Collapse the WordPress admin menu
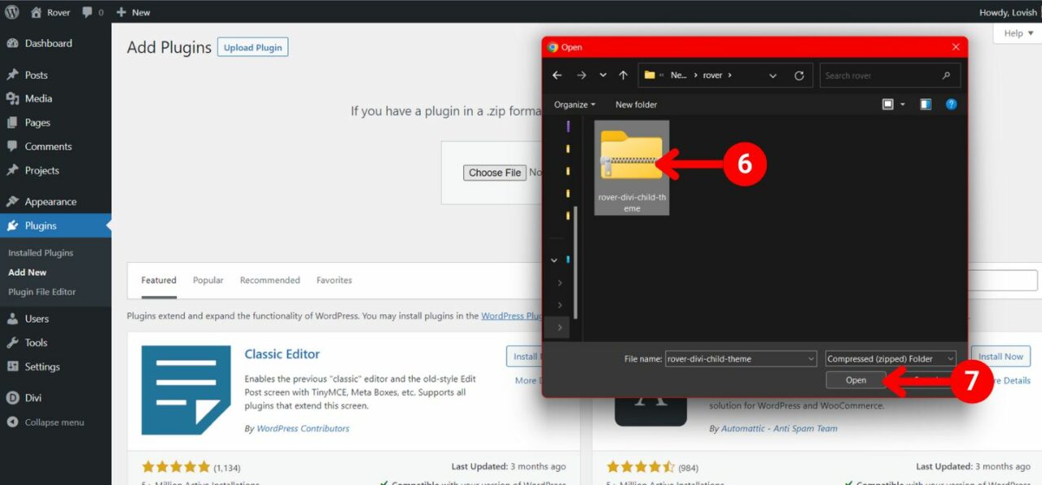Image resolution: width=1042 pixels, height=485 pixels. pos(54,422)
